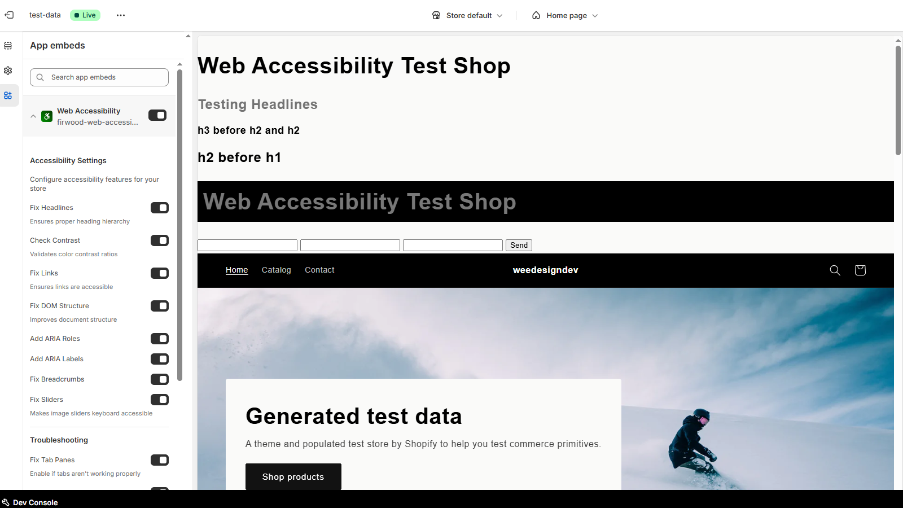Open the three-dot more actions menu
903x508 pixels.
click(121, 15)
